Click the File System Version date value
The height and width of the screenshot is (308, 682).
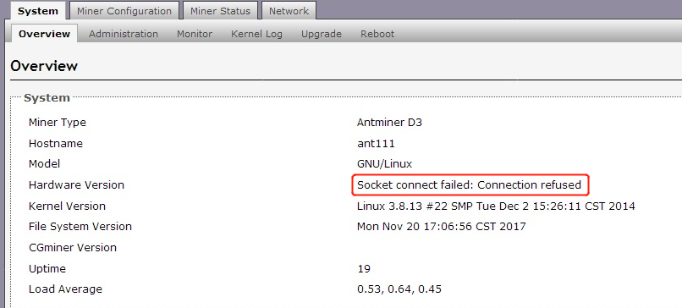click(441, 227)
